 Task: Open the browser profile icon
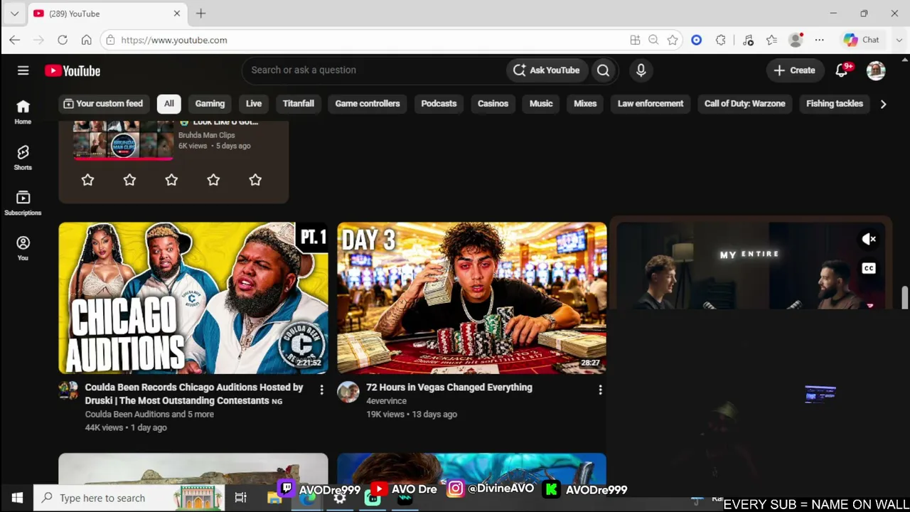tap(796, 40)
